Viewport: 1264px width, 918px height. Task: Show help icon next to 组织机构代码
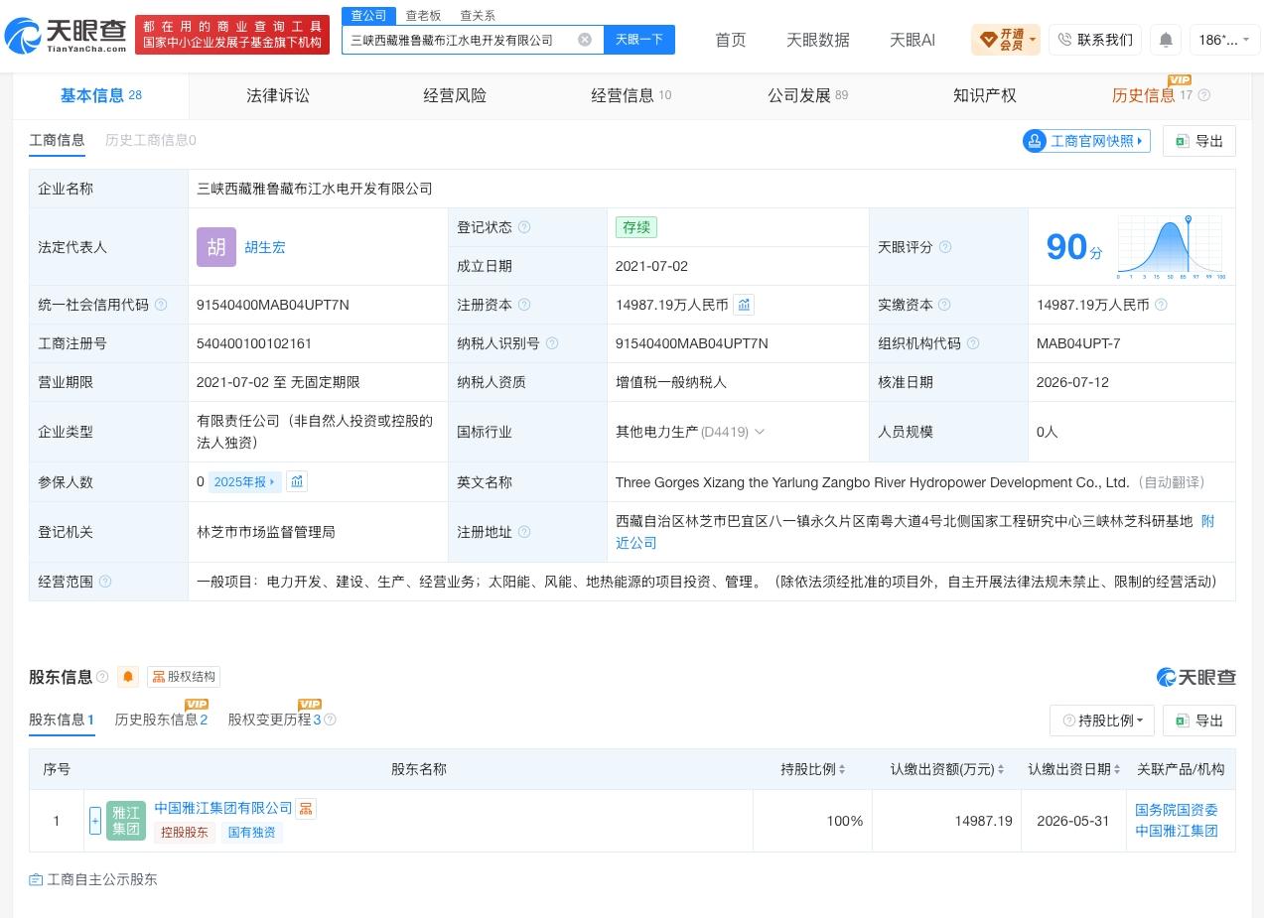point(973,343)
